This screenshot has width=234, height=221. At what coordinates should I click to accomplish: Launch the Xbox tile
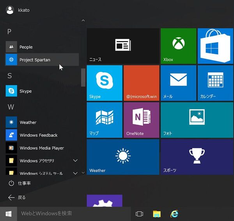tap(178, 46)
